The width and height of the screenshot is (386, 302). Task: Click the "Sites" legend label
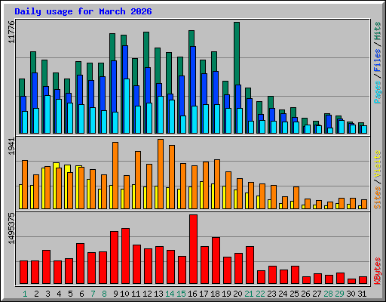(x=377, y=198)
